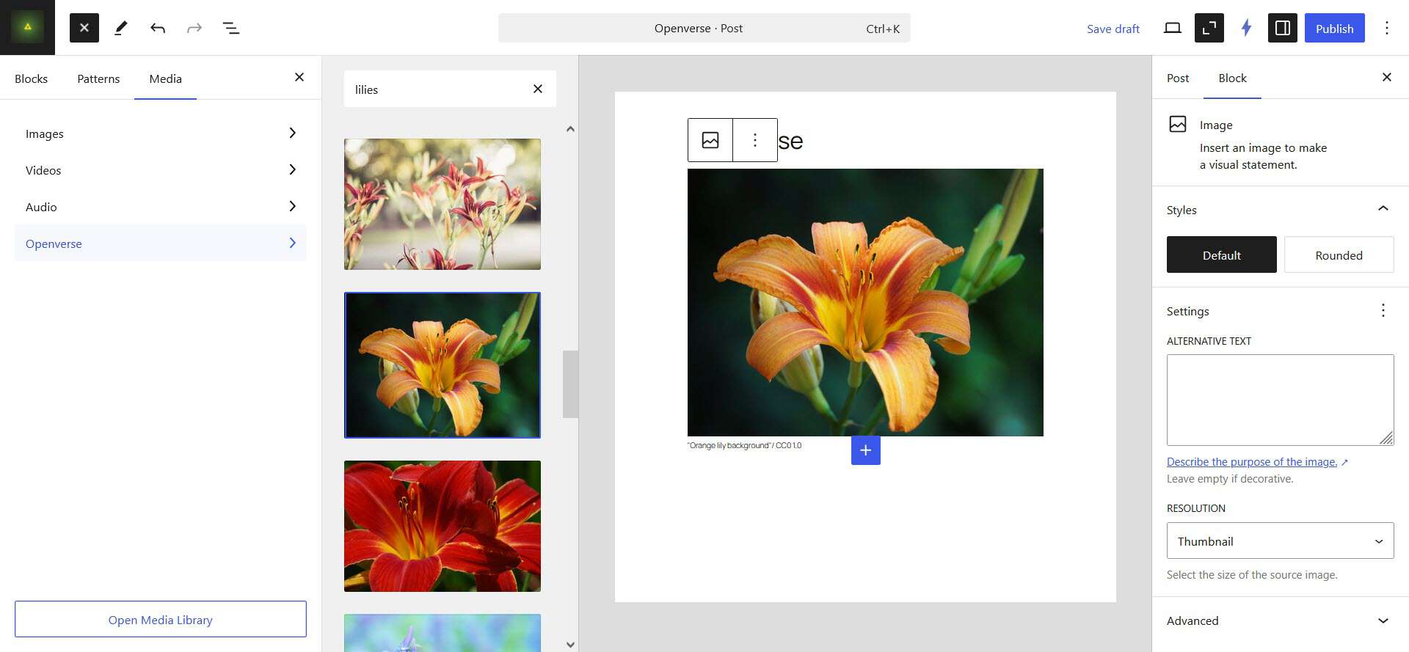The image size is (1409, 652).
Task: Click the post title text
Action: tap(790, 141)
